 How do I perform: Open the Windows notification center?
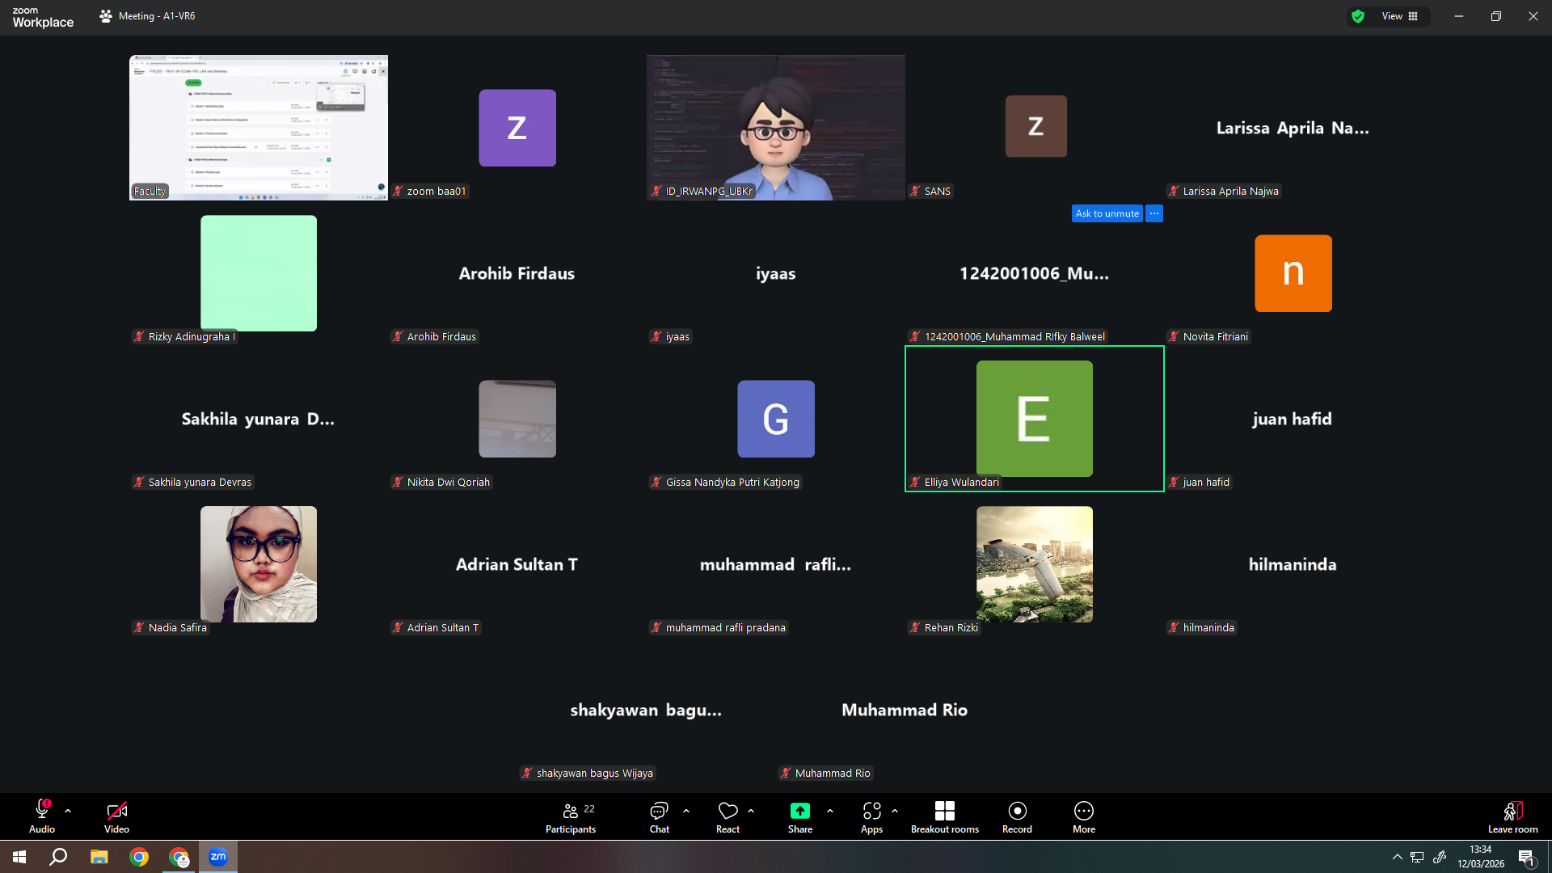pyautogui.click(x=1526, y=857)
